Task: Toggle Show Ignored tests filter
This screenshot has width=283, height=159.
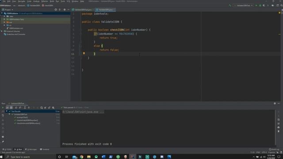Action: pos(11,108)
